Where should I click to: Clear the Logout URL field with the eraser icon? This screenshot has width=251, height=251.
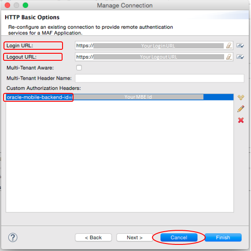[229, 57]
